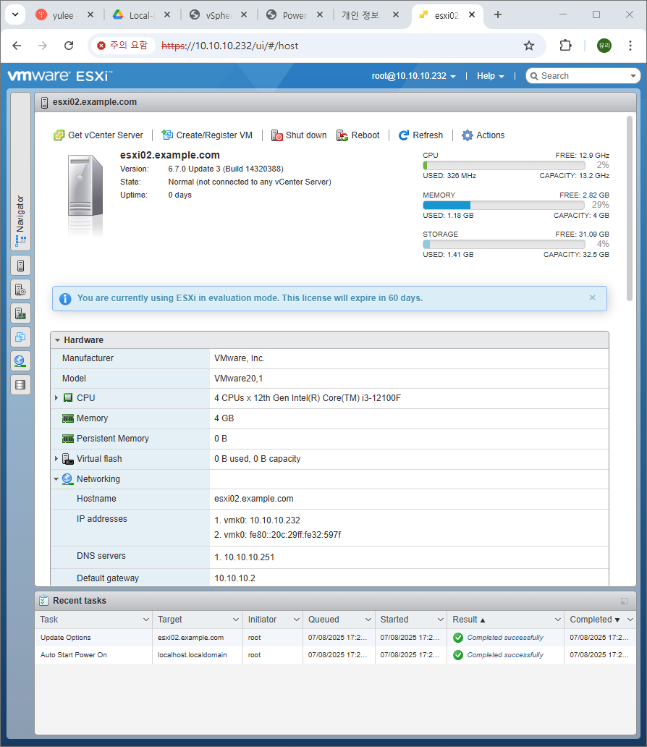Screen dimensions: 647x747
Task: Open a new browser tab
Action: coord(498,14)
